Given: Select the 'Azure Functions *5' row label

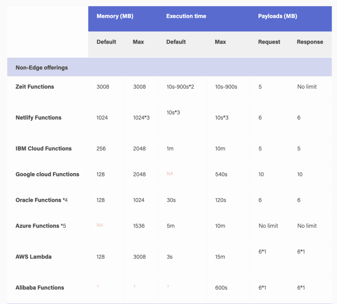Looking at the screenshot, I should pos(41,226).
